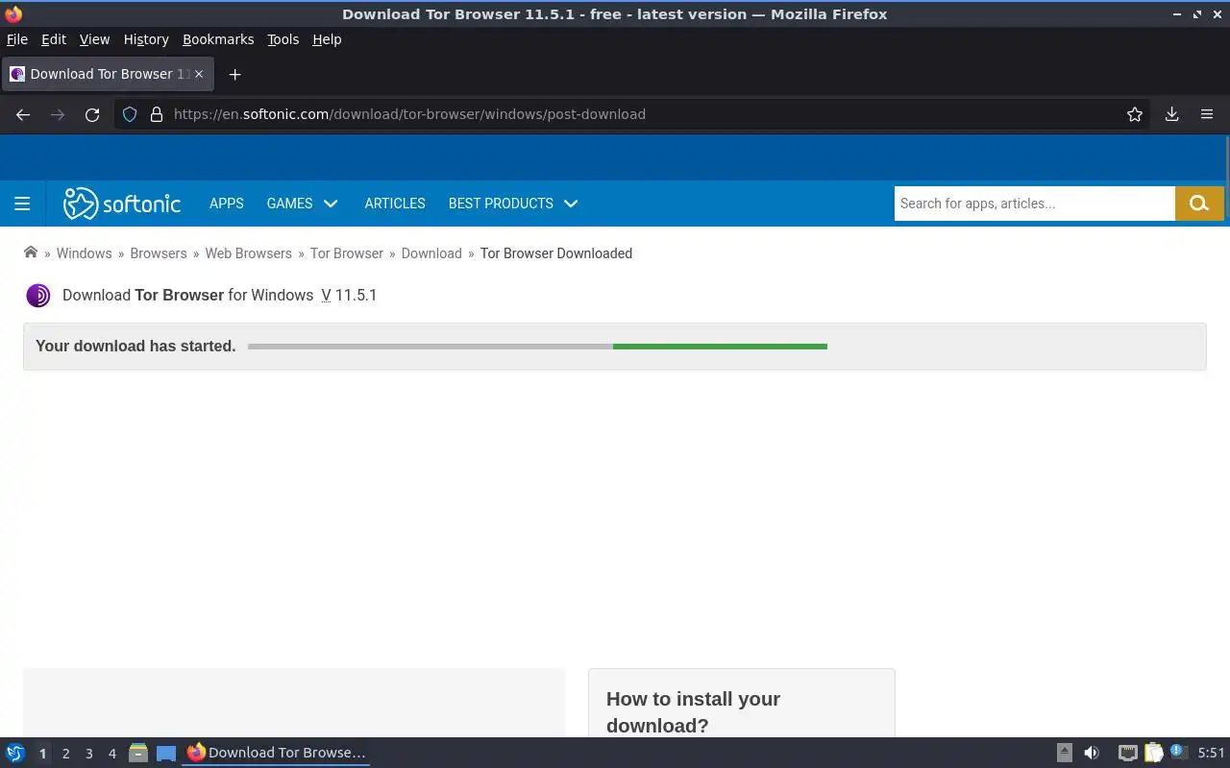The image size is (1230, 768).
Task: Go to ARTICLES section
Action: coord(395,204)
